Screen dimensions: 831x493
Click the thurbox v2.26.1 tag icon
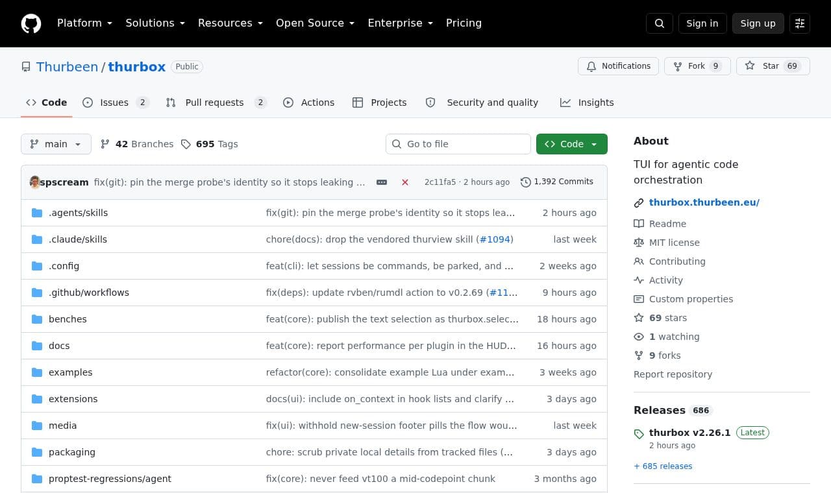tap(639, 434)
